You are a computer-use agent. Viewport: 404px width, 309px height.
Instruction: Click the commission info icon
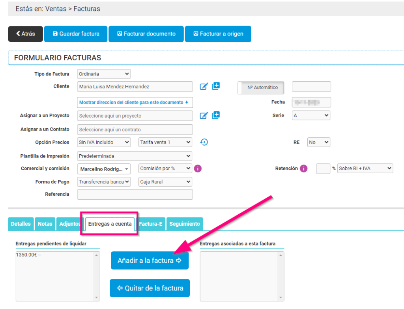point(198,169)
